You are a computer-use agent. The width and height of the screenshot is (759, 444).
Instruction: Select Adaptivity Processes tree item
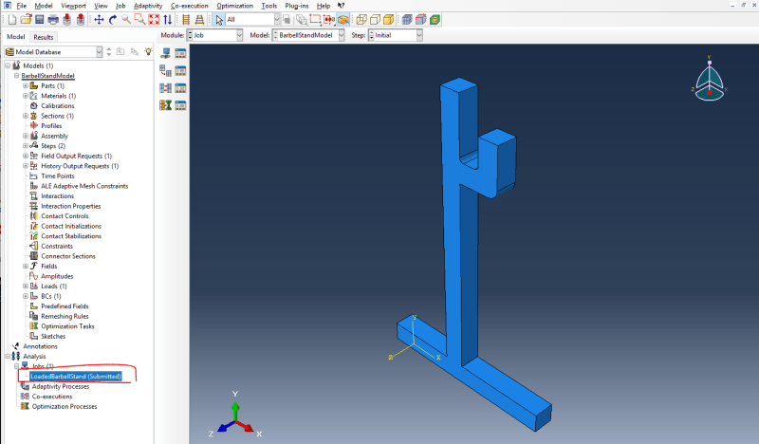pyautogui.click(x=61, y=386)
